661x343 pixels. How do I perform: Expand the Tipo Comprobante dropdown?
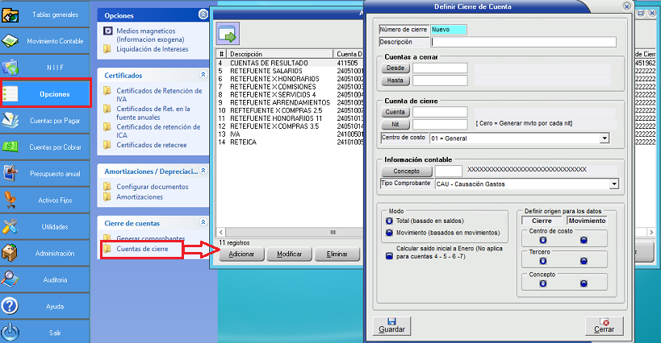tap(614, 184)
